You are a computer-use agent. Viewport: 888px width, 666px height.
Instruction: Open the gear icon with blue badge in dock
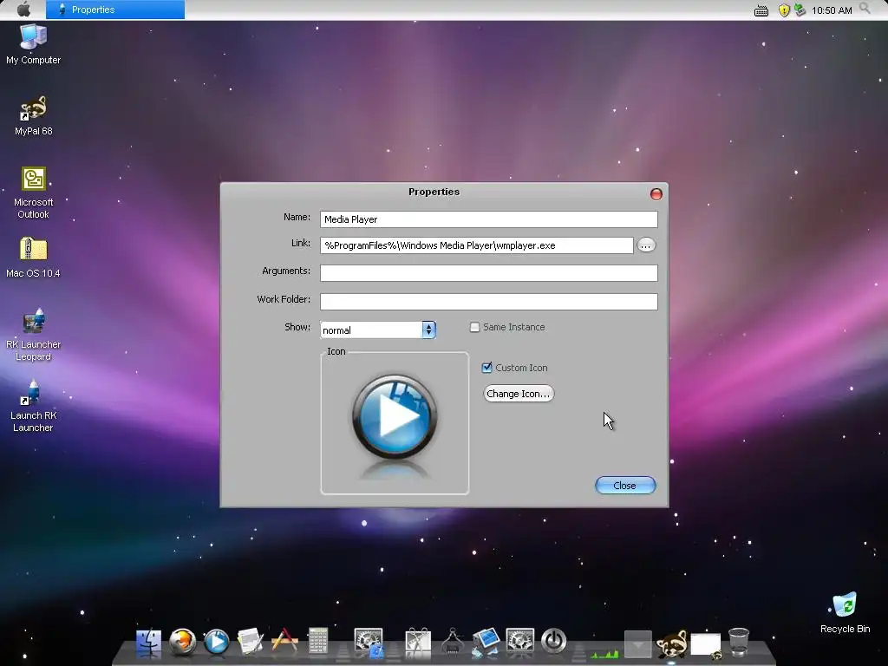[369, 643]
